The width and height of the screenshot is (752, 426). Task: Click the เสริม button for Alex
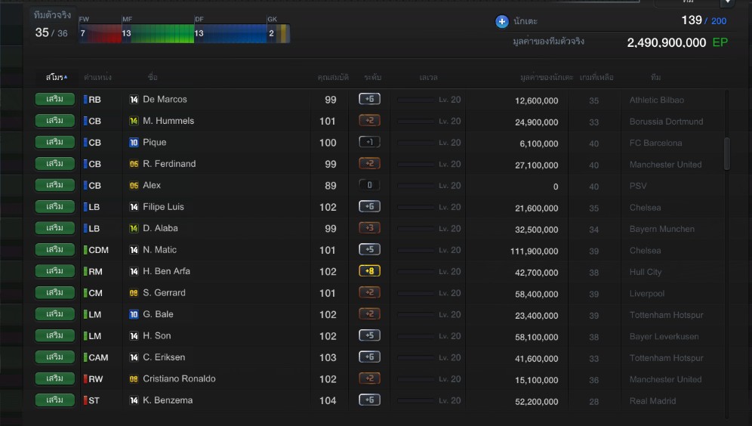(x=54, y=185)
